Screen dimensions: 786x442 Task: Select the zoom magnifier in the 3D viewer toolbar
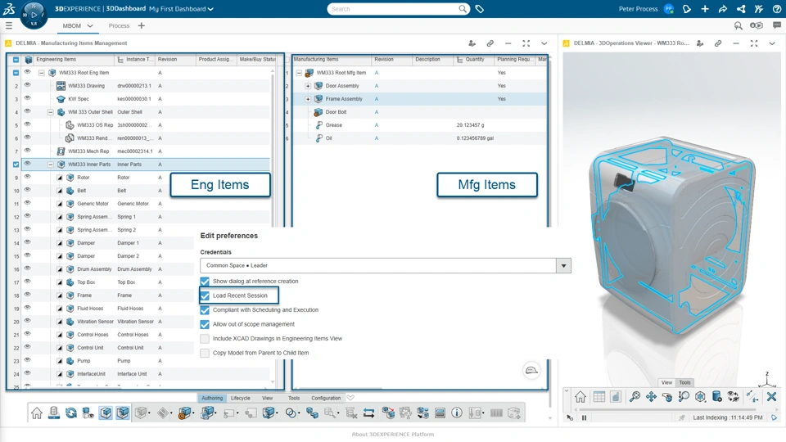click(635, 397)
